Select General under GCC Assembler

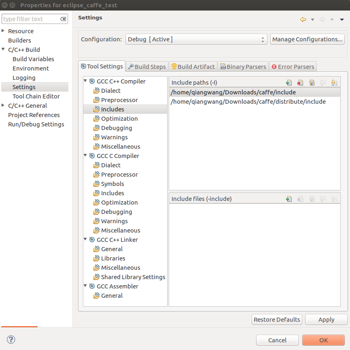tap(112, 295)
